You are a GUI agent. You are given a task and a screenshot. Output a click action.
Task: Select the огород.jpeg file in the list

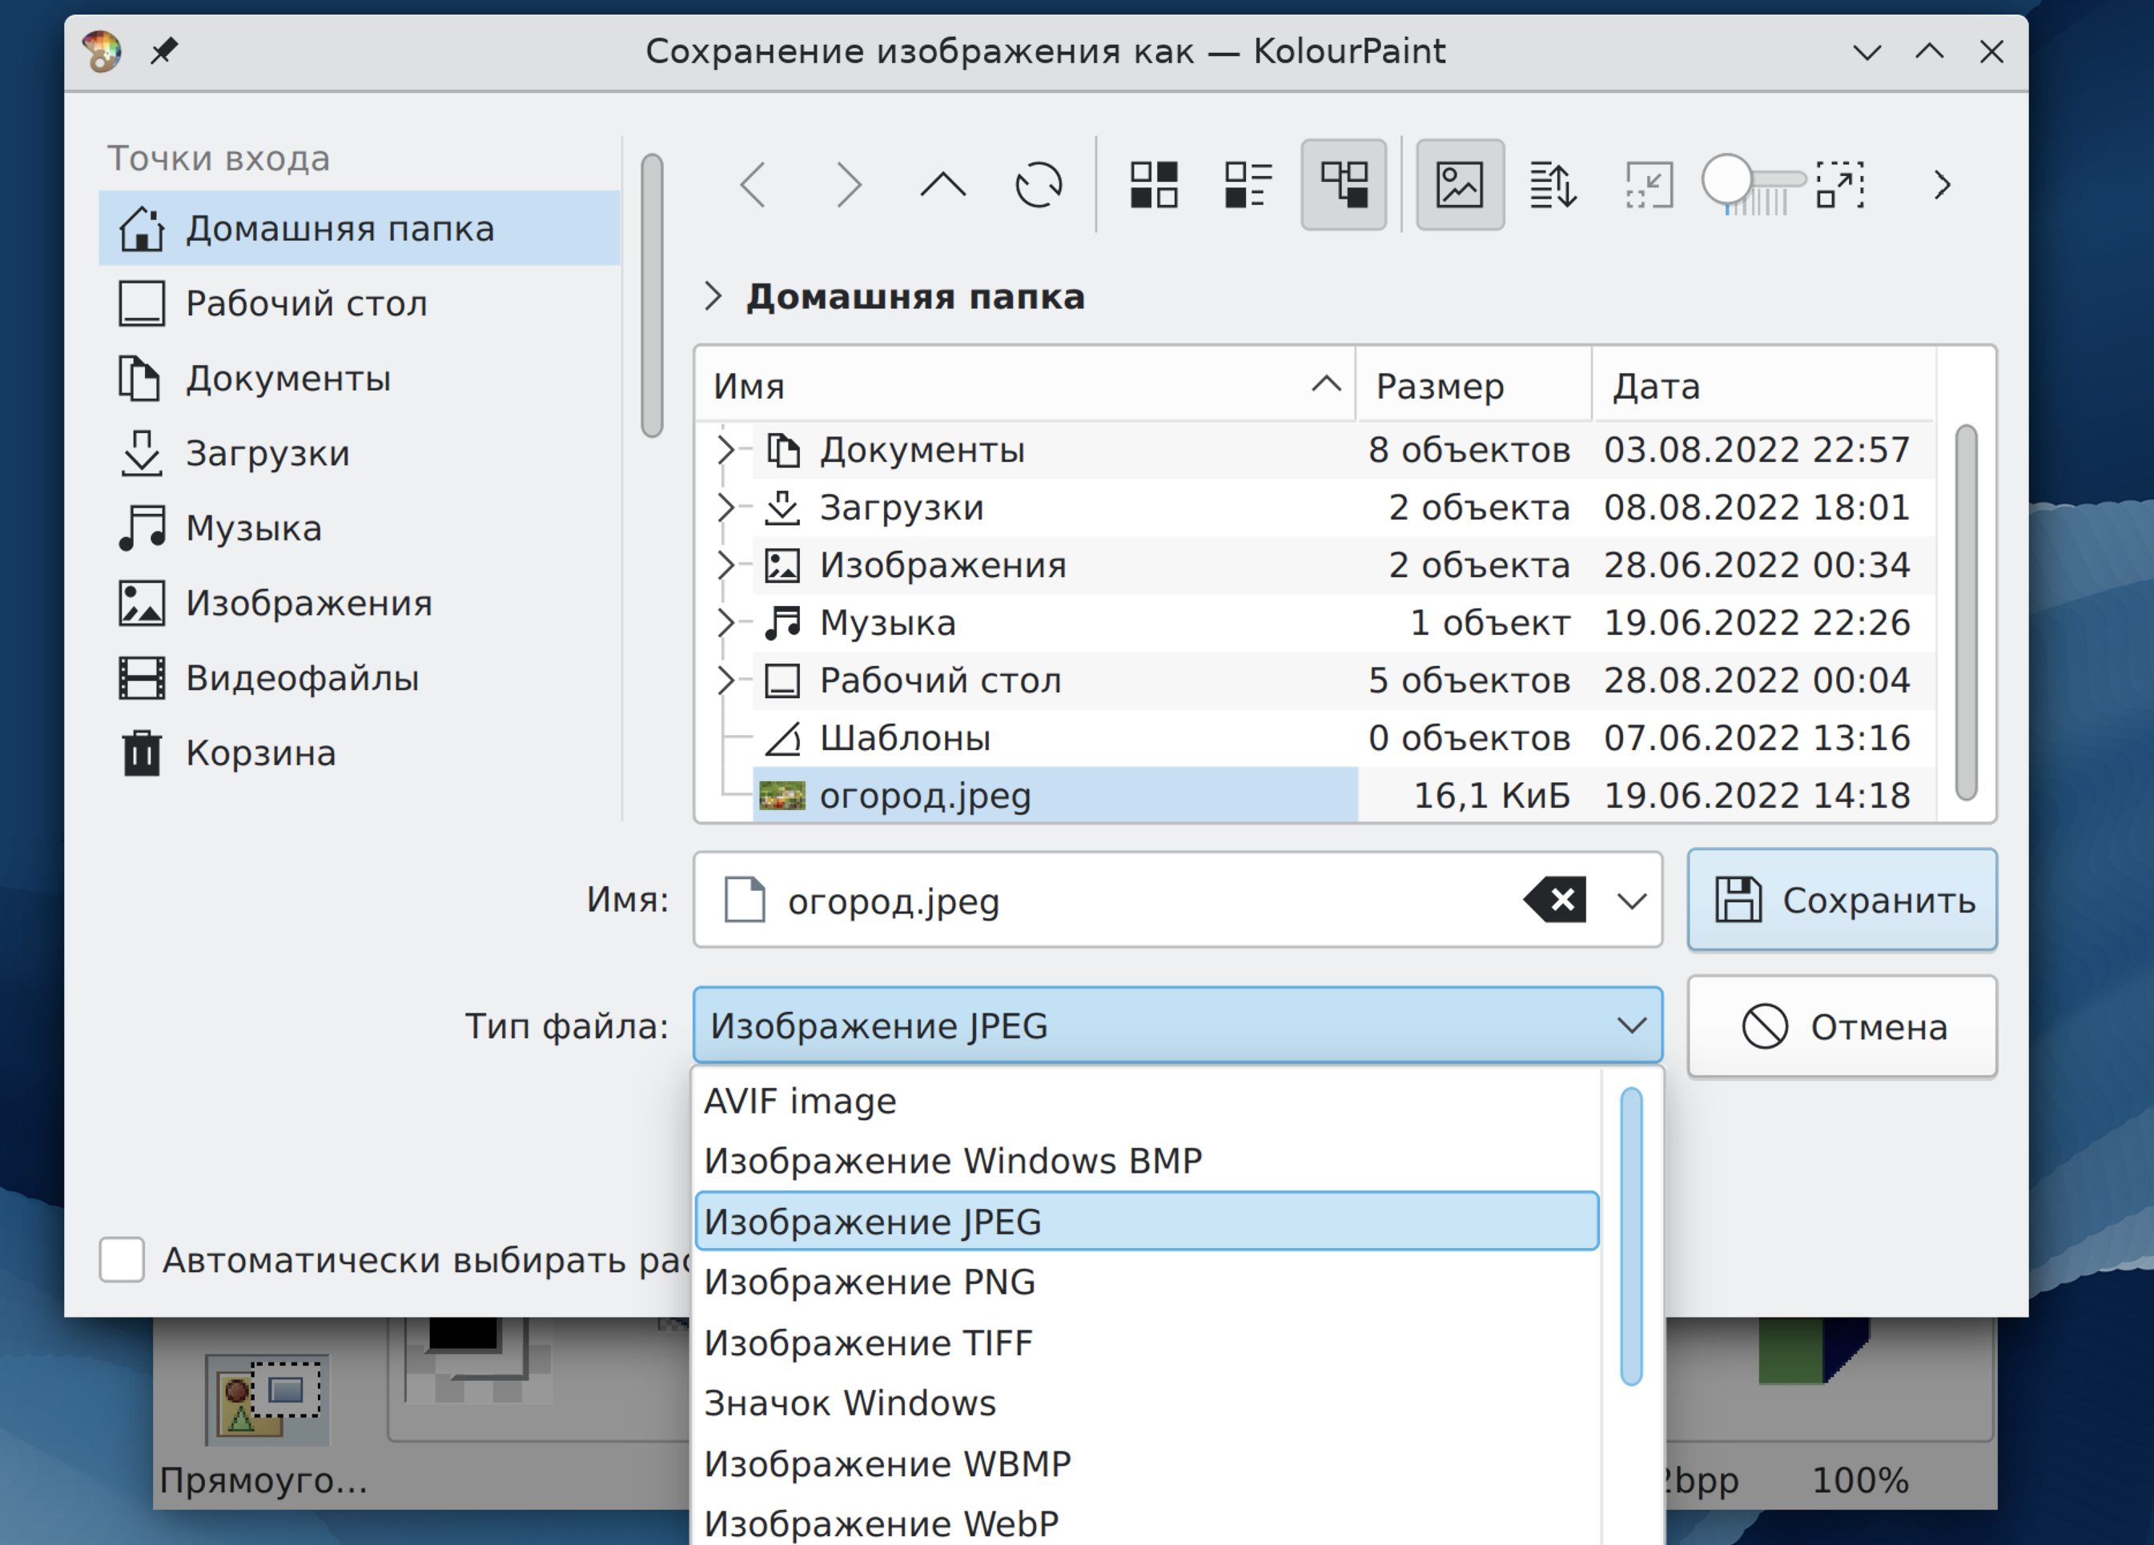[1056, 796]
